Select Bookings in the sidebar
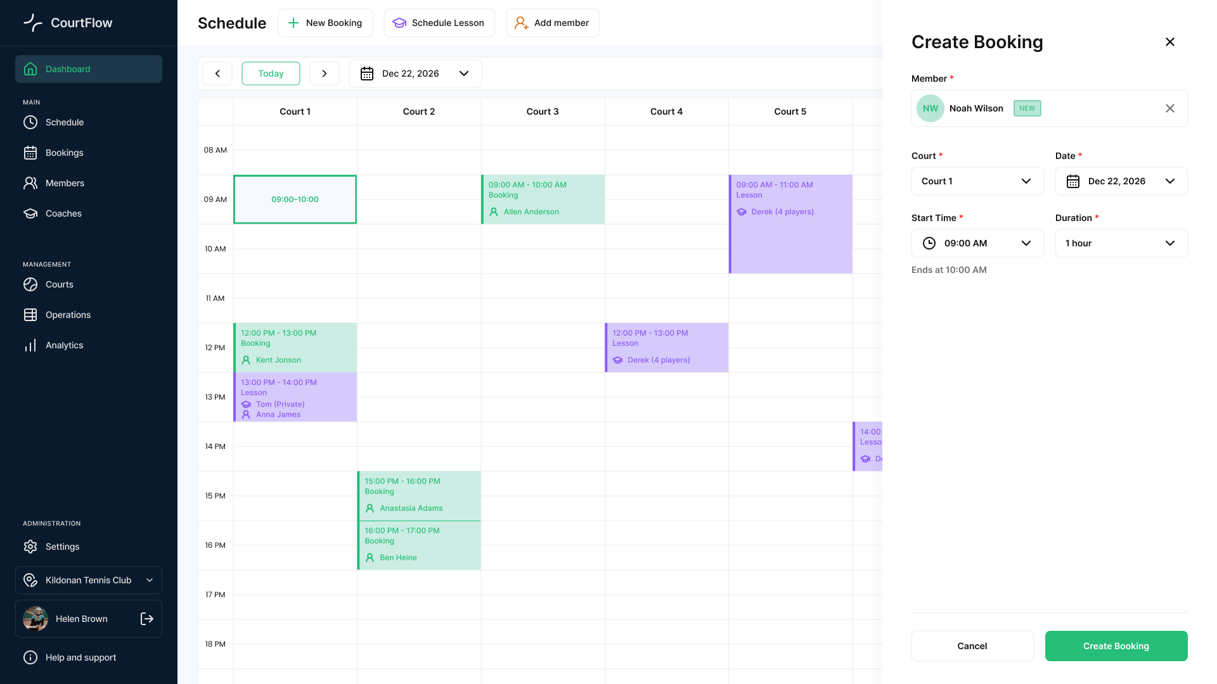The width and height of the screenshot is (1217, 684). (x=89, y=153)
